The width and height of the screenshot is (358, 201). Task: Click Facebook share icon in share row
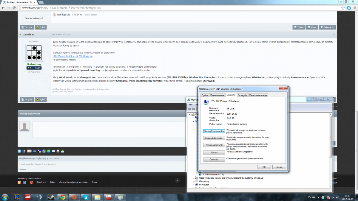[x=24, y=151]
